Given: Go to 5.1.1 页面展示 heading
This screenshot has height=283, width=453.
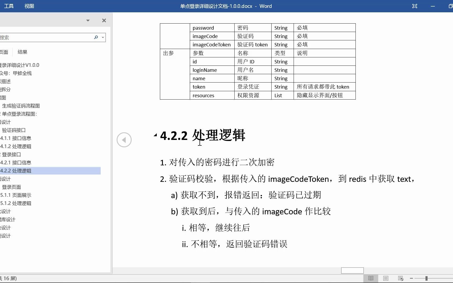Looking at the screenshot, I should (16, 195).
